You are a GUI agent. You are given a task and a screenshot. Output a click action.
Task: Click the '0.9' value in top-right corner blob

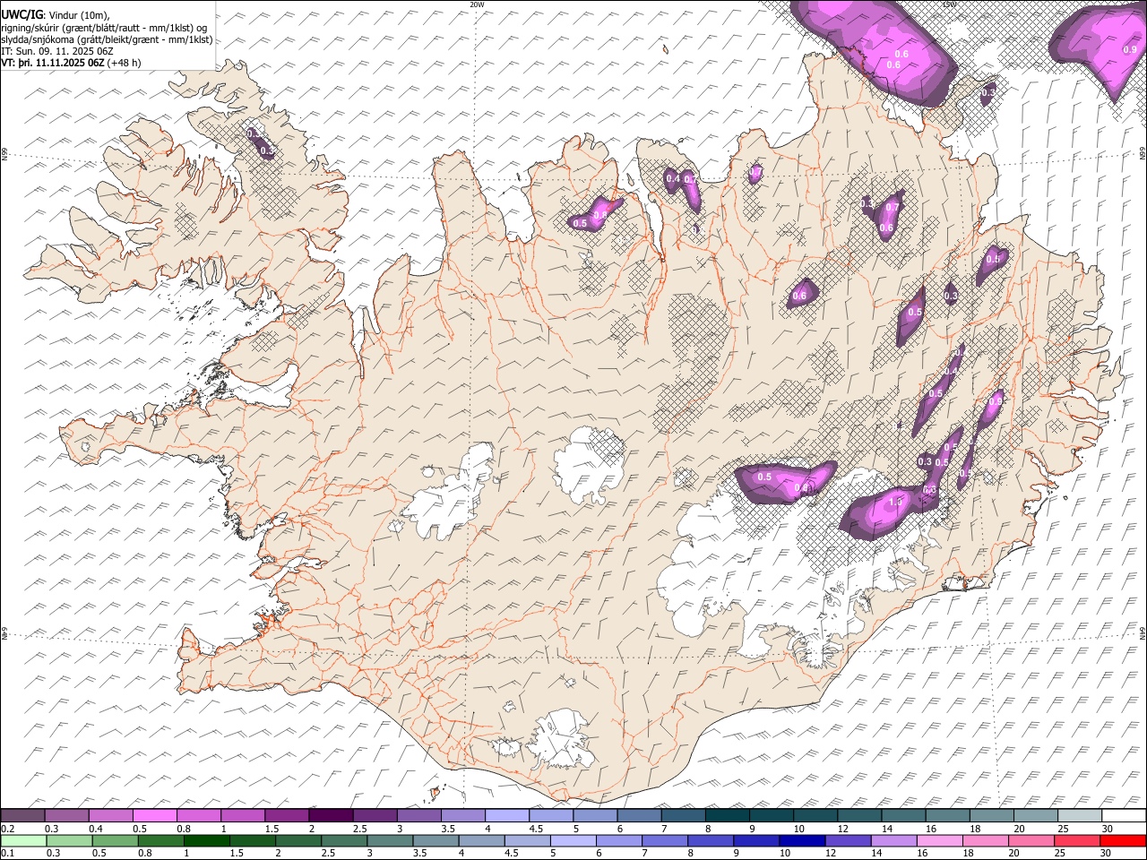(x=1130, y=50)
